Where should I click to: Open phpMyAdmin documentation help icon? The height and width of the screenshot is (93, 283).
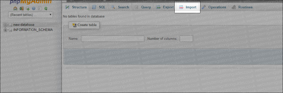34,8
